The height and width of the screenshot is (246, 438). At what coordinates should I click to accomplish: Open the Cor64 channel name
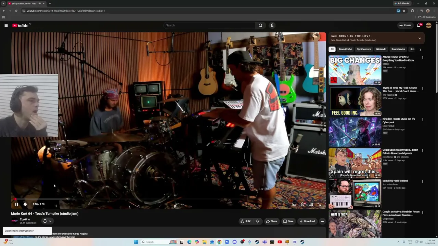(x=24, y=219)
